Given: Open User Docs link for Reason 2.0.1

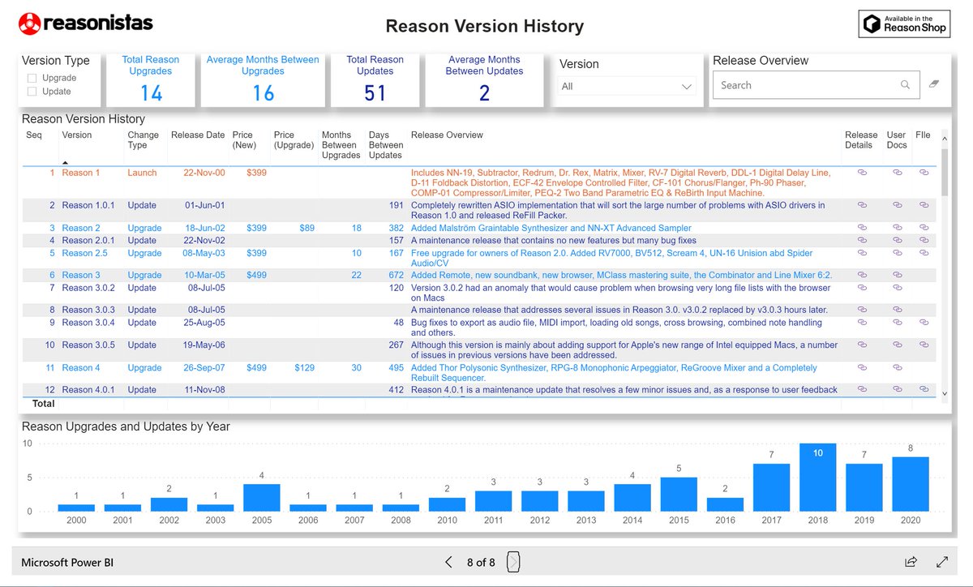Looking at the screenshot, I should tap(897, 241).
